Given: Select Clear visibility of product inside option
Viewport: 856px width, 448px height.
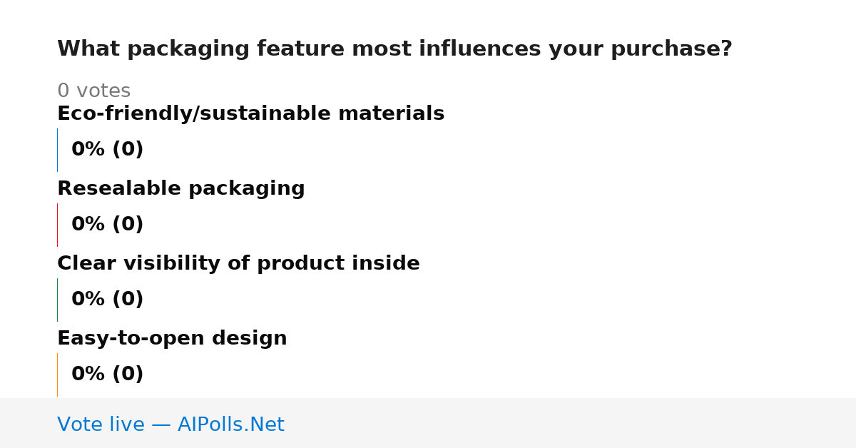Looking at the screenshot, I should [238, 264].
